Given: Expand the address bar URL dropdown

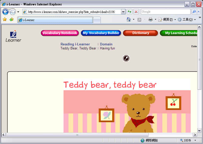Looking at the screenshot, I should [123, 12].
